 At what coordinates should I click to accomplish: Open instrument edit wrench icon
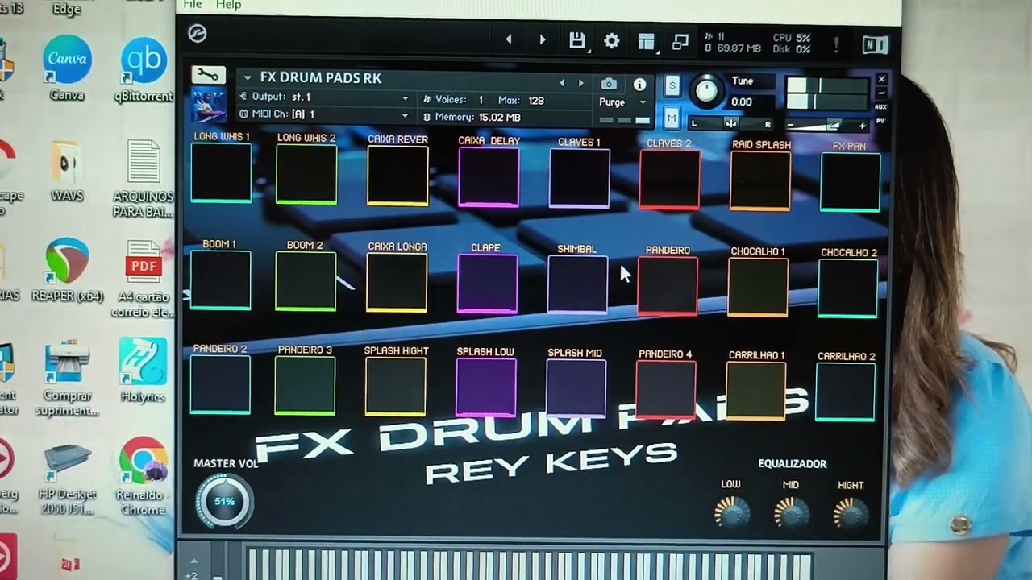[208, 75]
